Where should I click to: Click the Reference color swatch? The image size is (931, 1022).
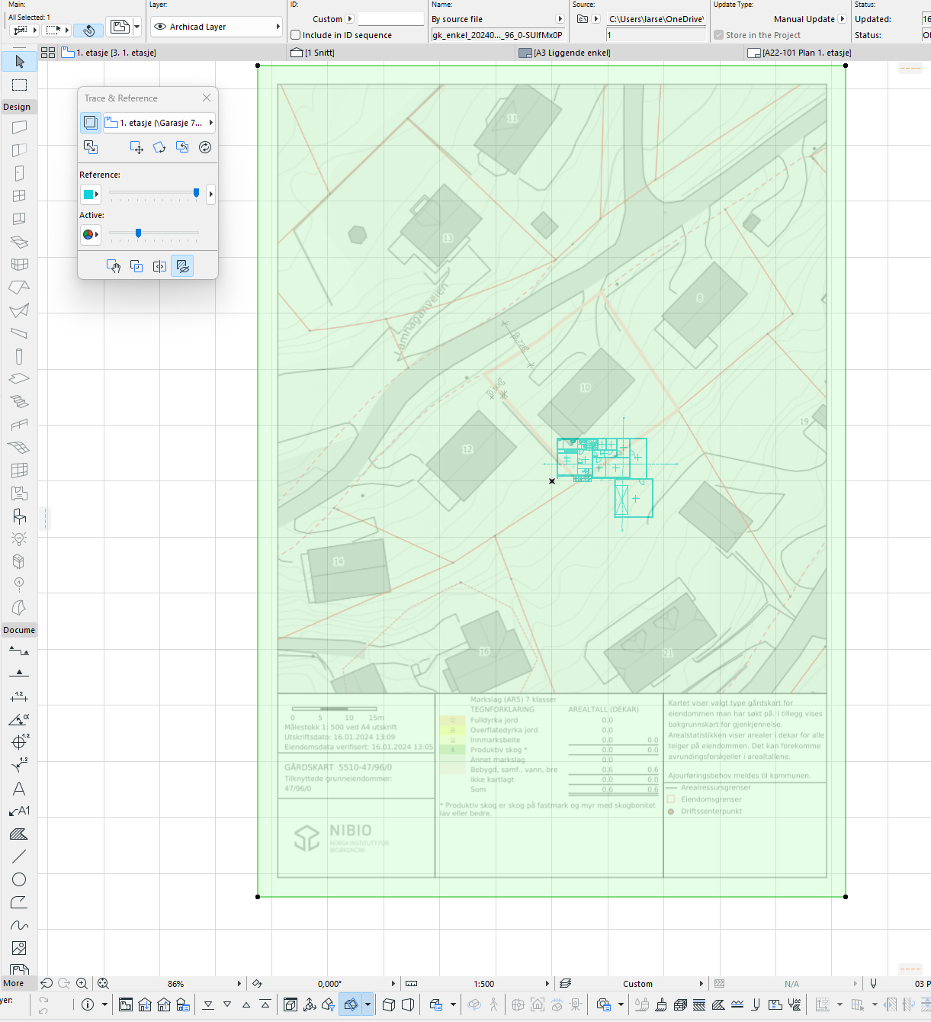(x=88, y=194)
